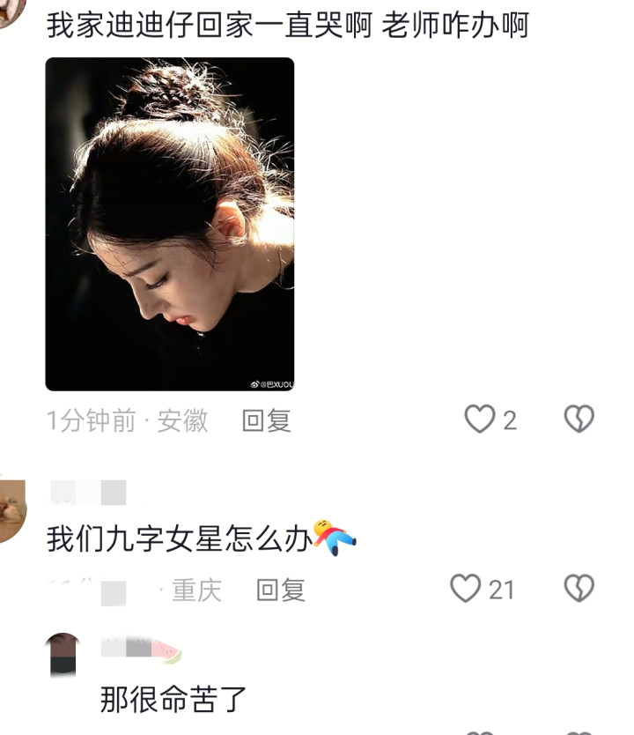This screenshot has height=735, width=634.
Task: Reply to the 安徽 comment via 回复
Action: pos(267,420)
